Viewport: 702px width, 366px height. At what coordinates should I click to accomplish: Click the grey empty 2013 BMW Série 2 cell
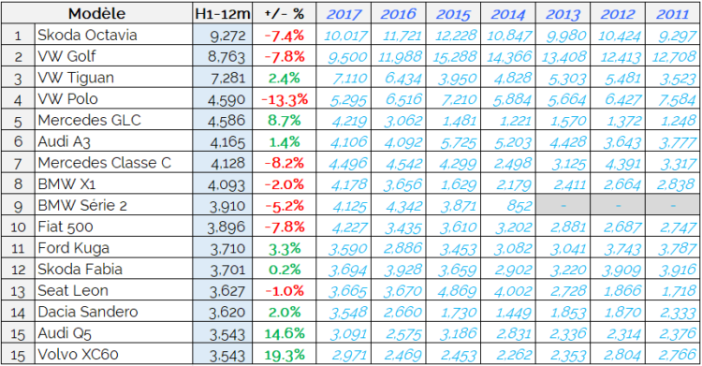pos(563,205)
